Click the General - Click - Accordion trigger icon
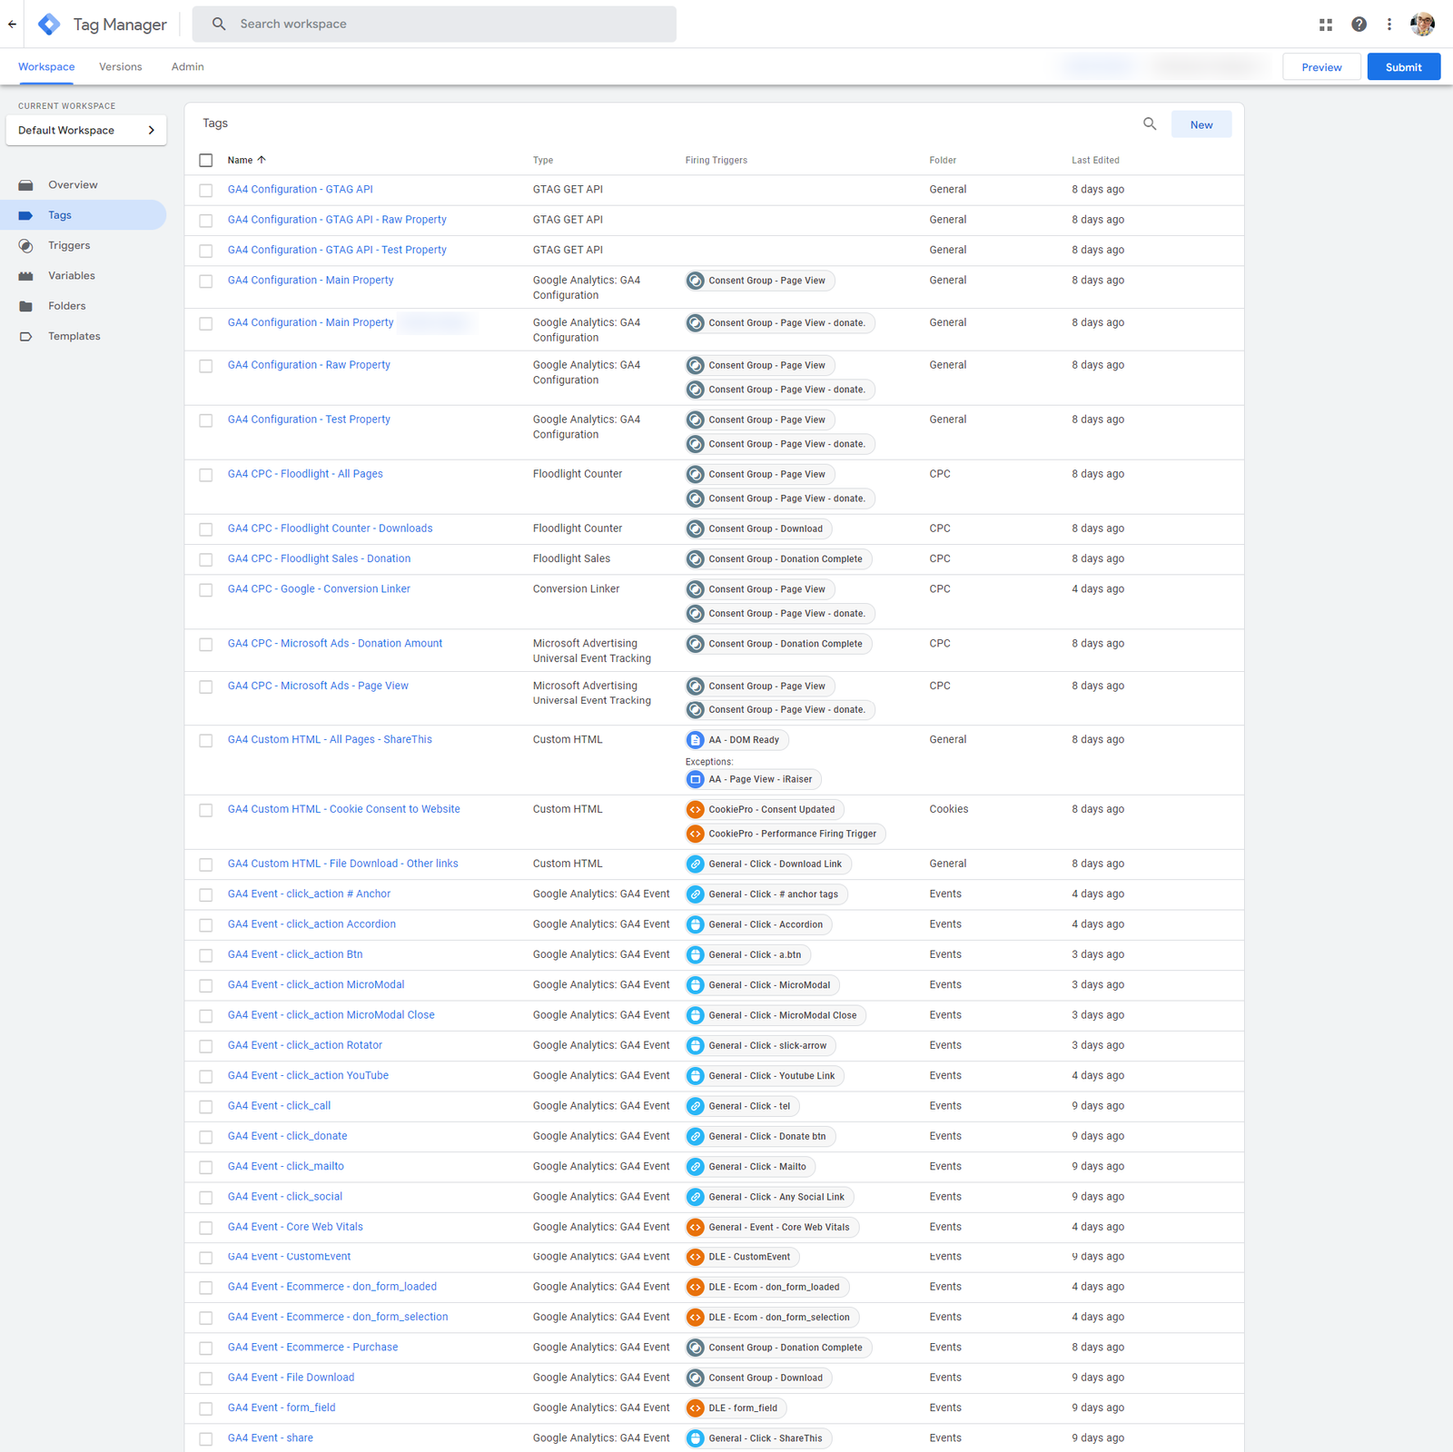 click(x=696, y=924)
